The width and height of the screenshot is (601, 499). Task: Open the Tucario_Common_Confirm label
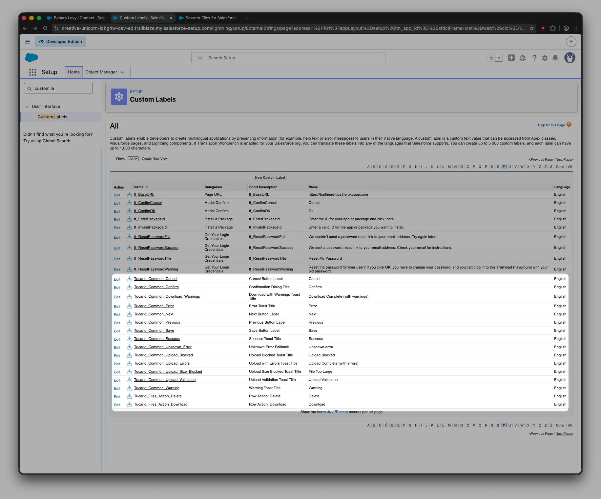click(x=156, y=287)
